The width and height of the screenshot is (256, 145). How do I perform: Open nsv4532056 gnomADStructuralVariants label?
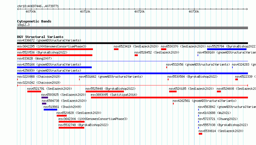[198, 64]
